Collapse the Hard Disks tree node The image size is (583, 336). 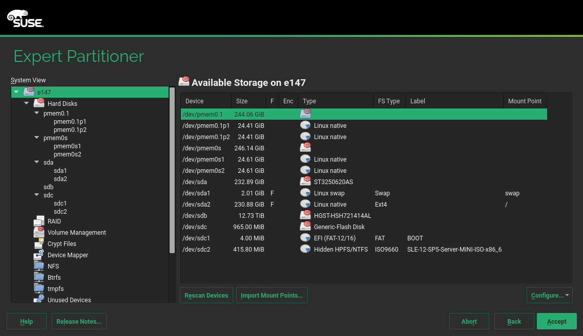(x=27, y=104)
